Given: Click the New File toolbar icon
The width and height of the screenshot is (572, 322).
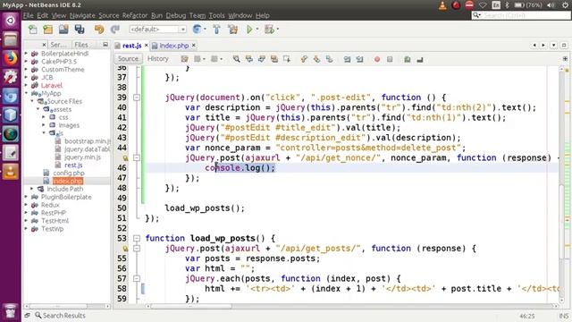Looking at the screenshot, I should (33, 30).
